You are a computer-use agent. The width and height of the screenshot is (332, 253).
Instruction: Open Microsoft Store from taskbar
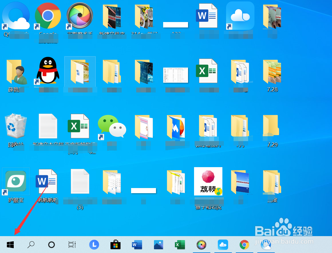[x=115, y=245]
